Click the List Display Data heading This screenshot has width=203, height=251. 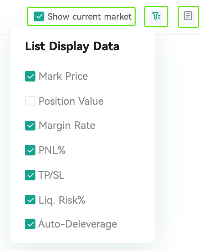[72, 46]
